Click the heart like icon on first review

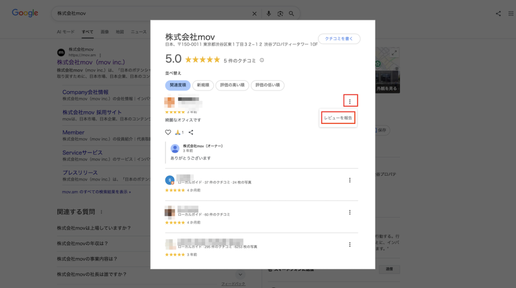168,132
